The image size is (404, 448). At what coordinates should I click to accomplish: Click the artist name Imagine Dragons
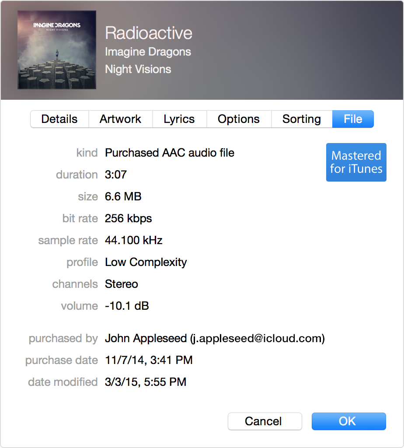point(148,52)
